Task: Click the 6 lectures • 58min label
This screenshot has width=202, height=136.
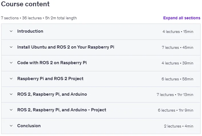Action: (x=177, y=79)
